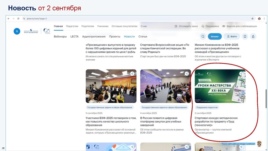
Task: Open the Главная tab
Action: (58, 26)
